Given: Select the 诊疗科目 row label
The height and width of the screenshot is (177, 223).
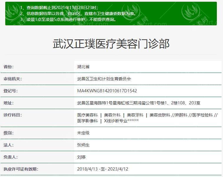Looking at the screenshot, I should 13,115.
